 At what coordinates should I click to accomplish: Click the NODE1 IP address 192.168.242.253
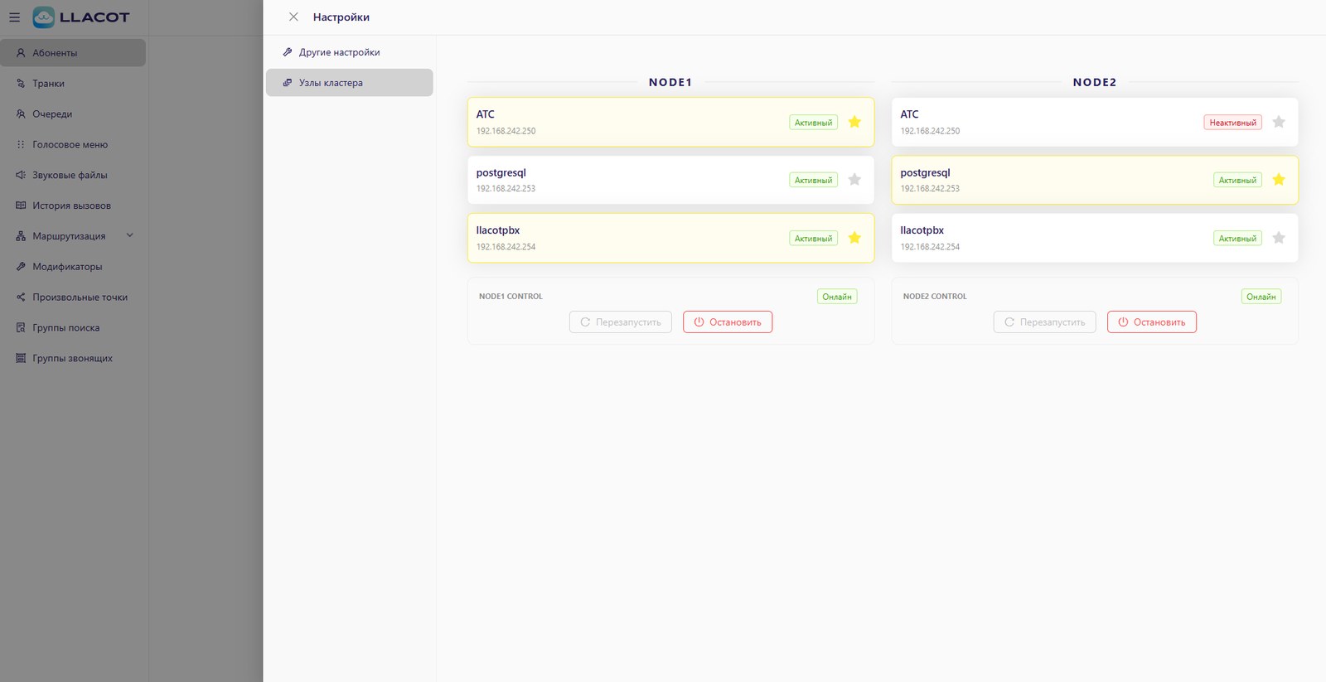tap(506, 189)
